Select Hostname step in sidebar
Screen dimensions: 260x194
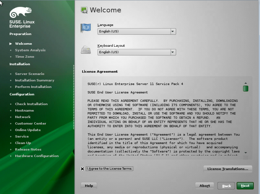pos(25,110)
